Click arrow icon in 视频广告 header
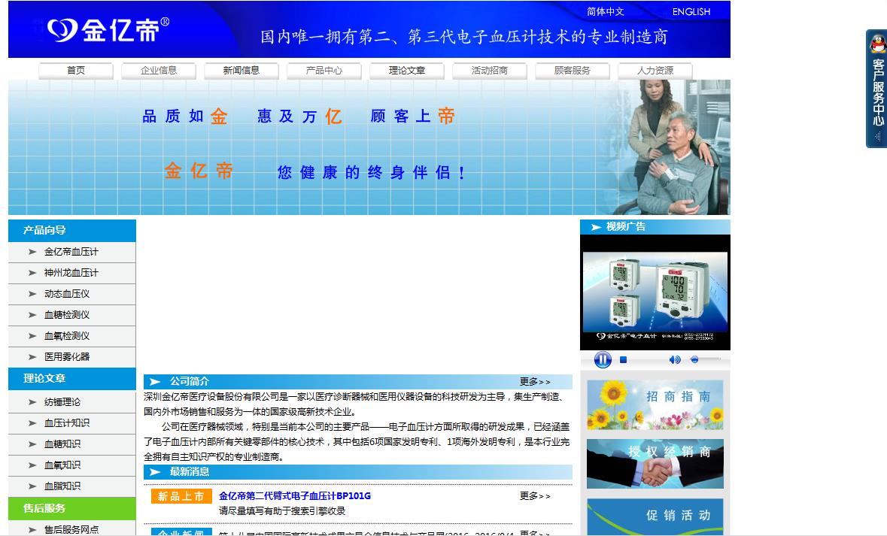The height and width of the screenshot is (536, 887). (x=596, y=227)
